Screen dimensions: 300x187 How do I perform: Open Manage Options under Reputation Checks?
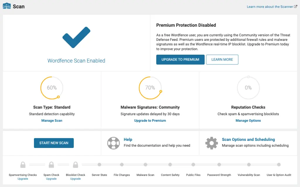(x=248, y=120)
